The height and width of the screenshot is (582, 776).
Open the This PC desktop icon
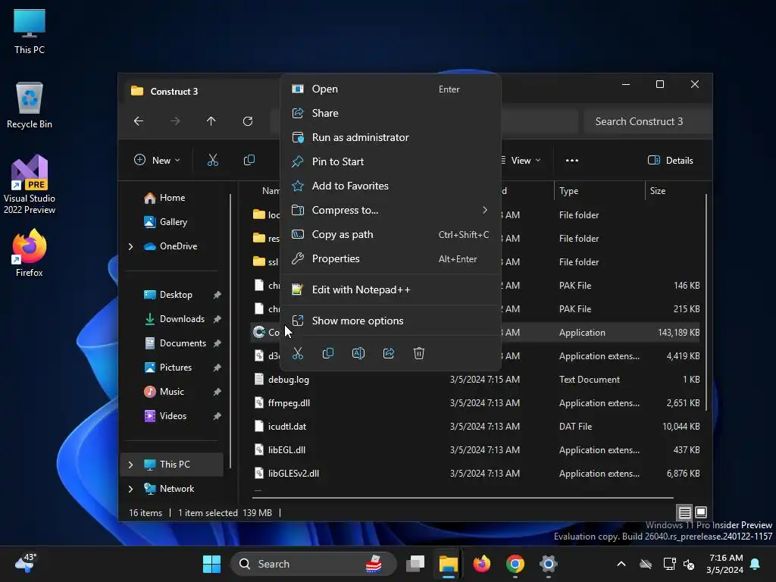(30, 31)
